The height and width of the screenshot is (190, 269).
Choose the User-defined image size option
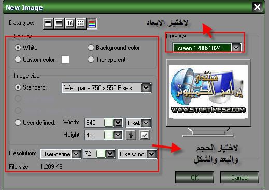click(18, 123)
